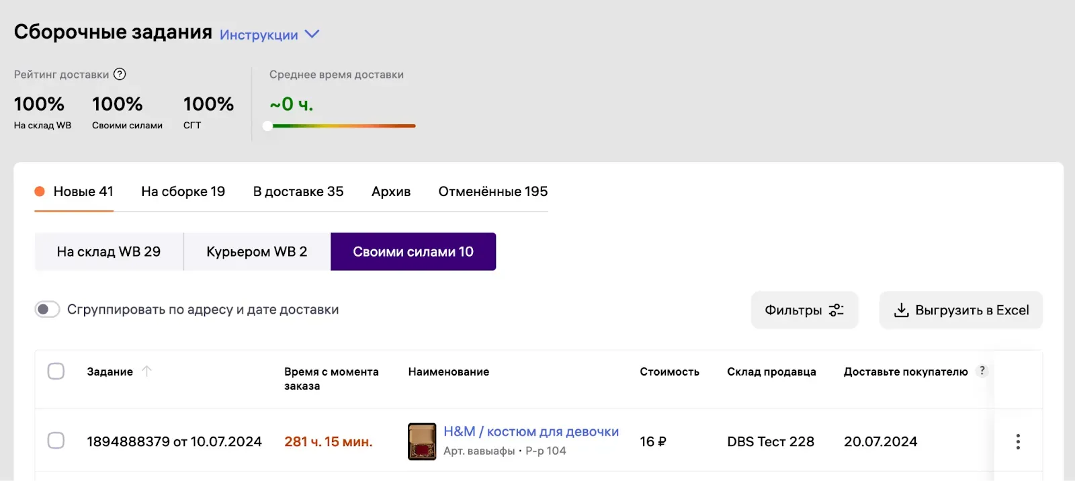The height and width of the screenshot is (481, 1075).
Task: Click the Арт. вавыафы article text
Action: tap(479, 451)
